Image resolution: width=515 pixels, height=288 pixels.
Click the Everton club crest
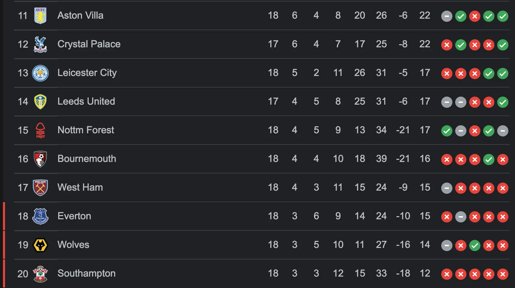[x=40, y=216]
